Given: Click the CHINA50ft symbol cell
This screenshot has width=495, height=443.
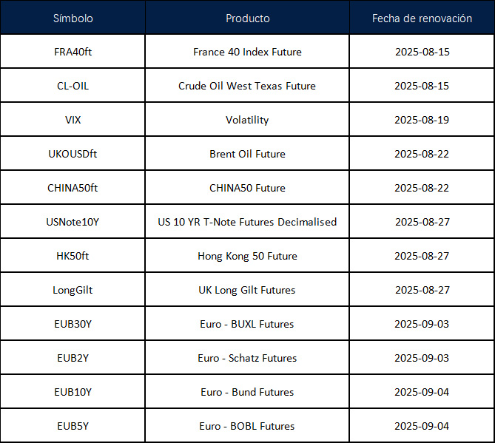Looking at the screenshot, I should [x=73, y=188].
